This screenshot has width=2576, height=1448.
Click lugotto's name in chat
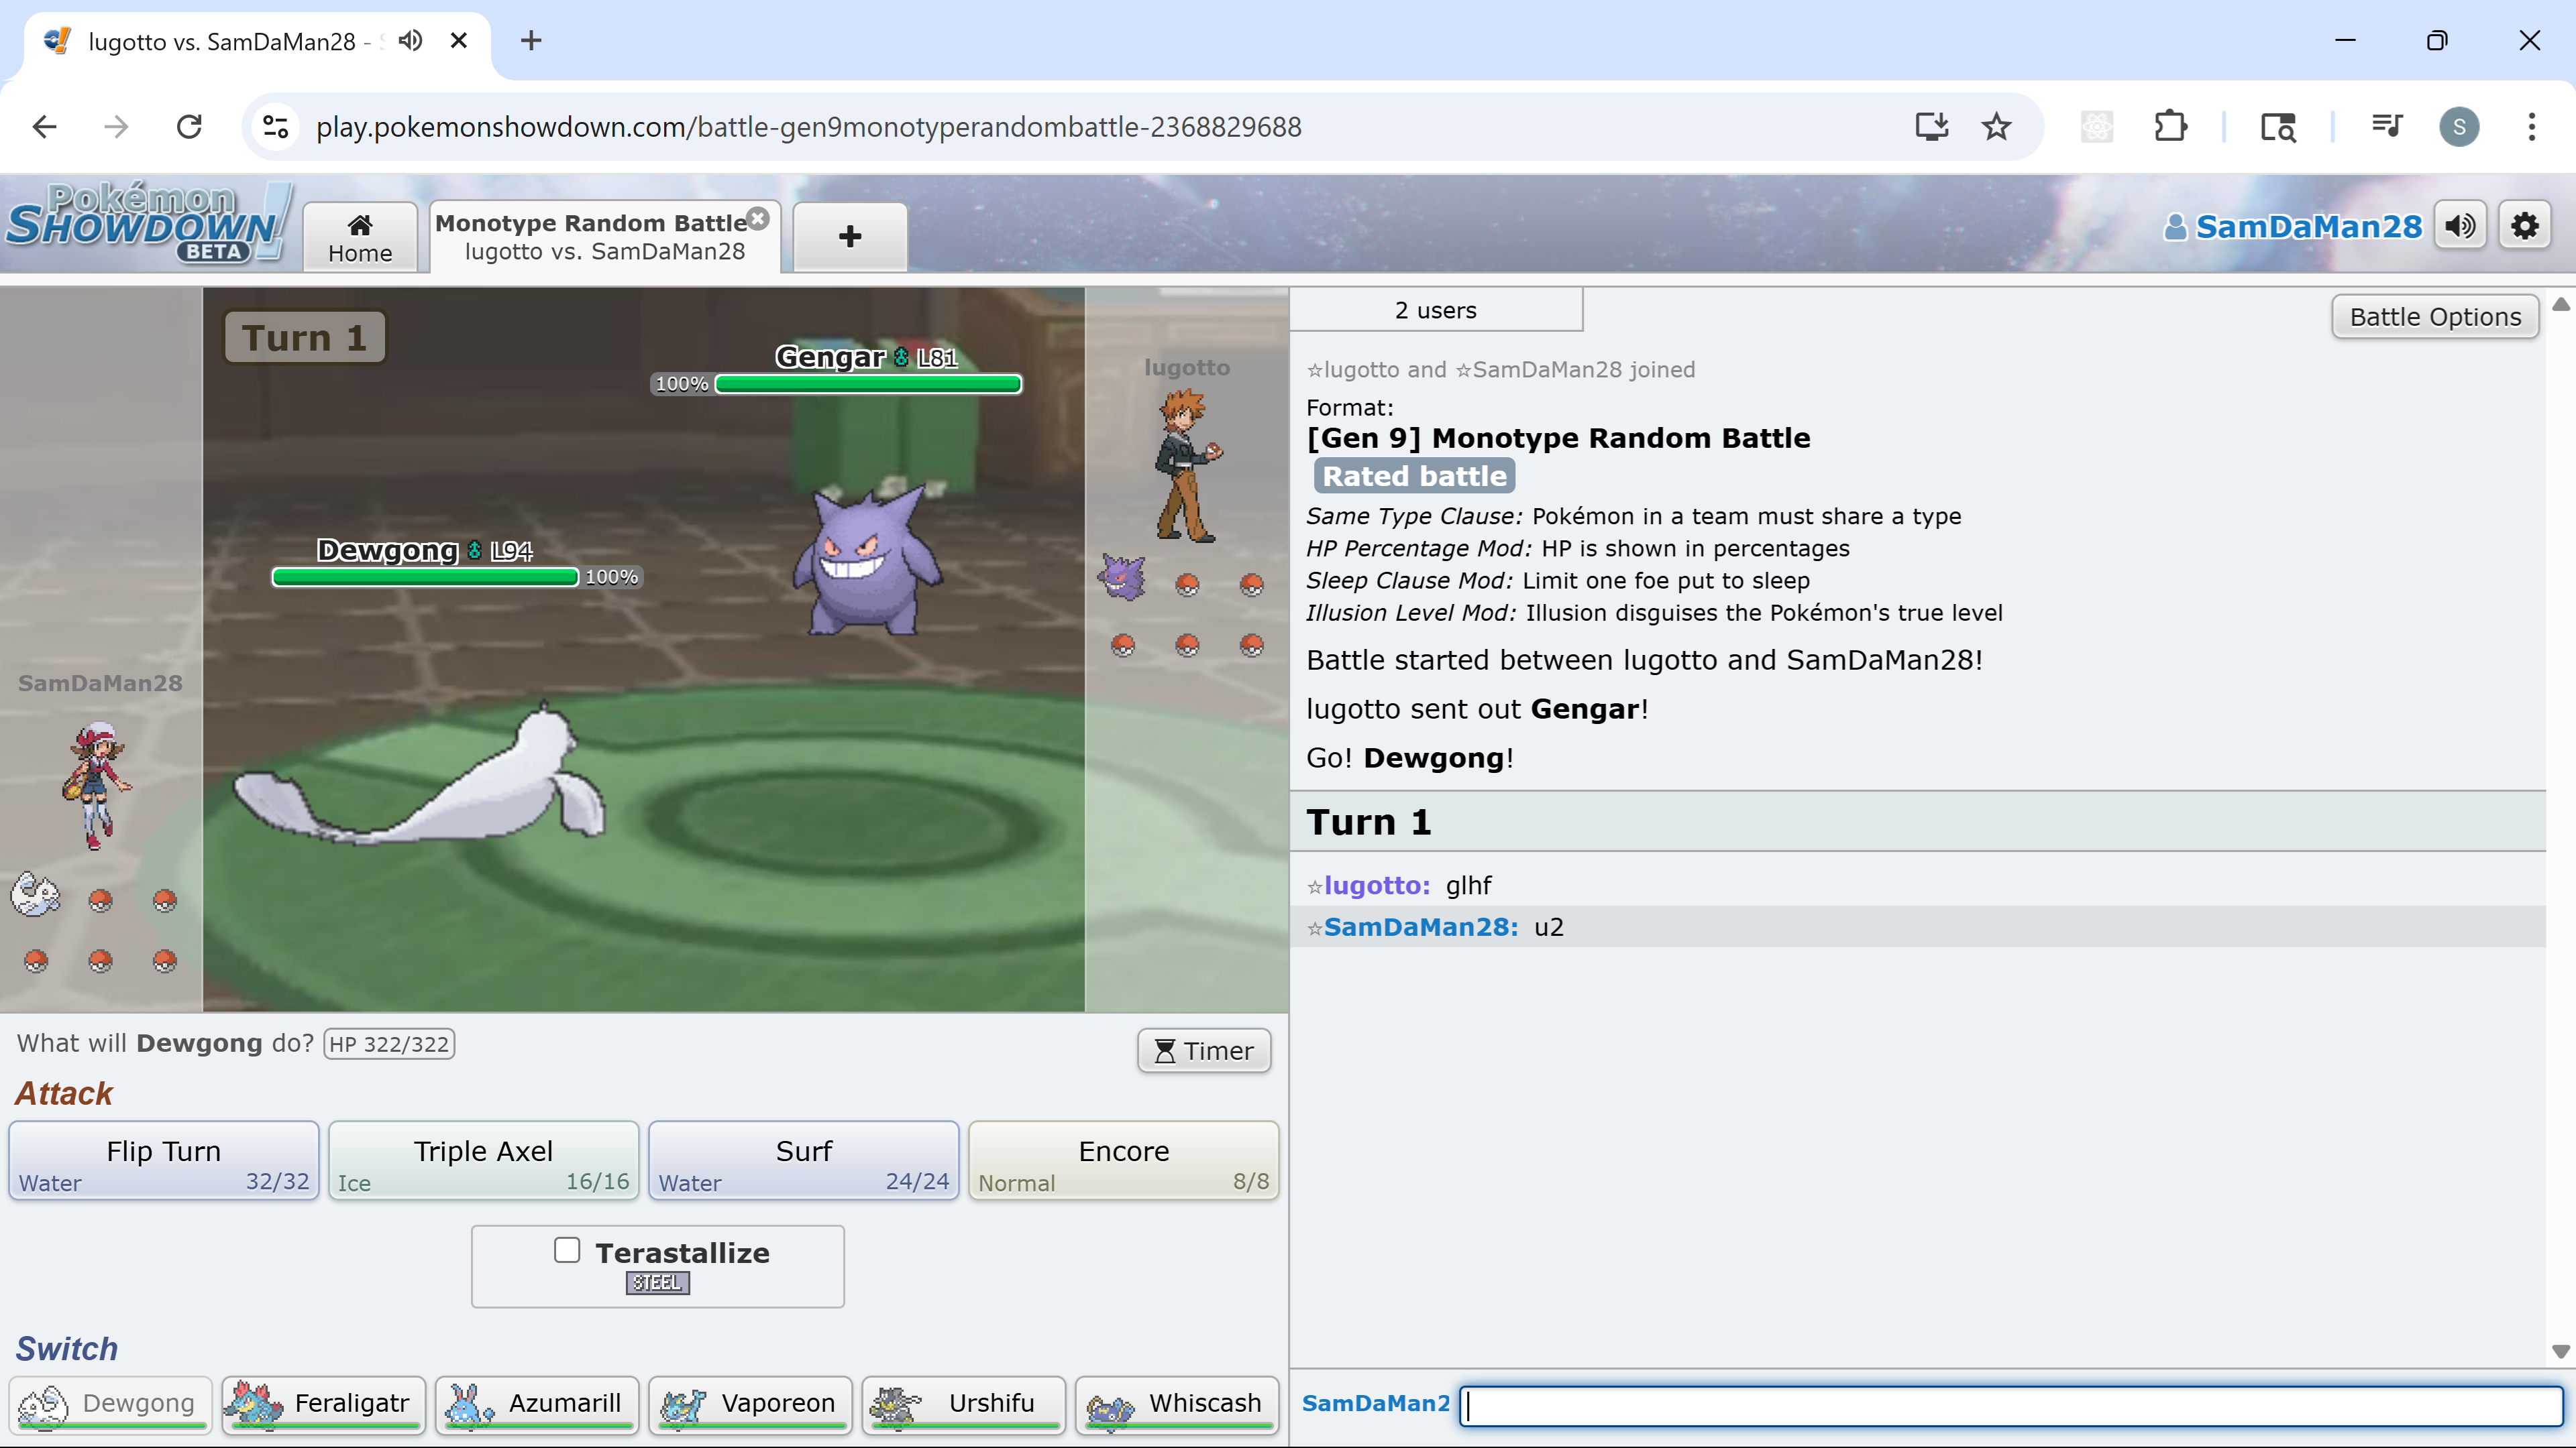1376,886
